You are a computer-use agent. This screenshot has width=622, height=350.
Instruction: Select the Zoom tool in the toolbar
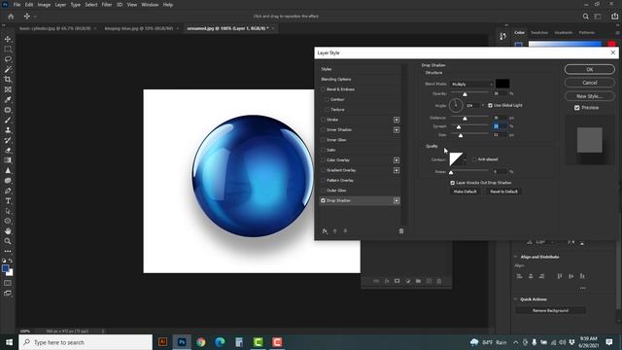pyautogui.click(x=8, y=241)
